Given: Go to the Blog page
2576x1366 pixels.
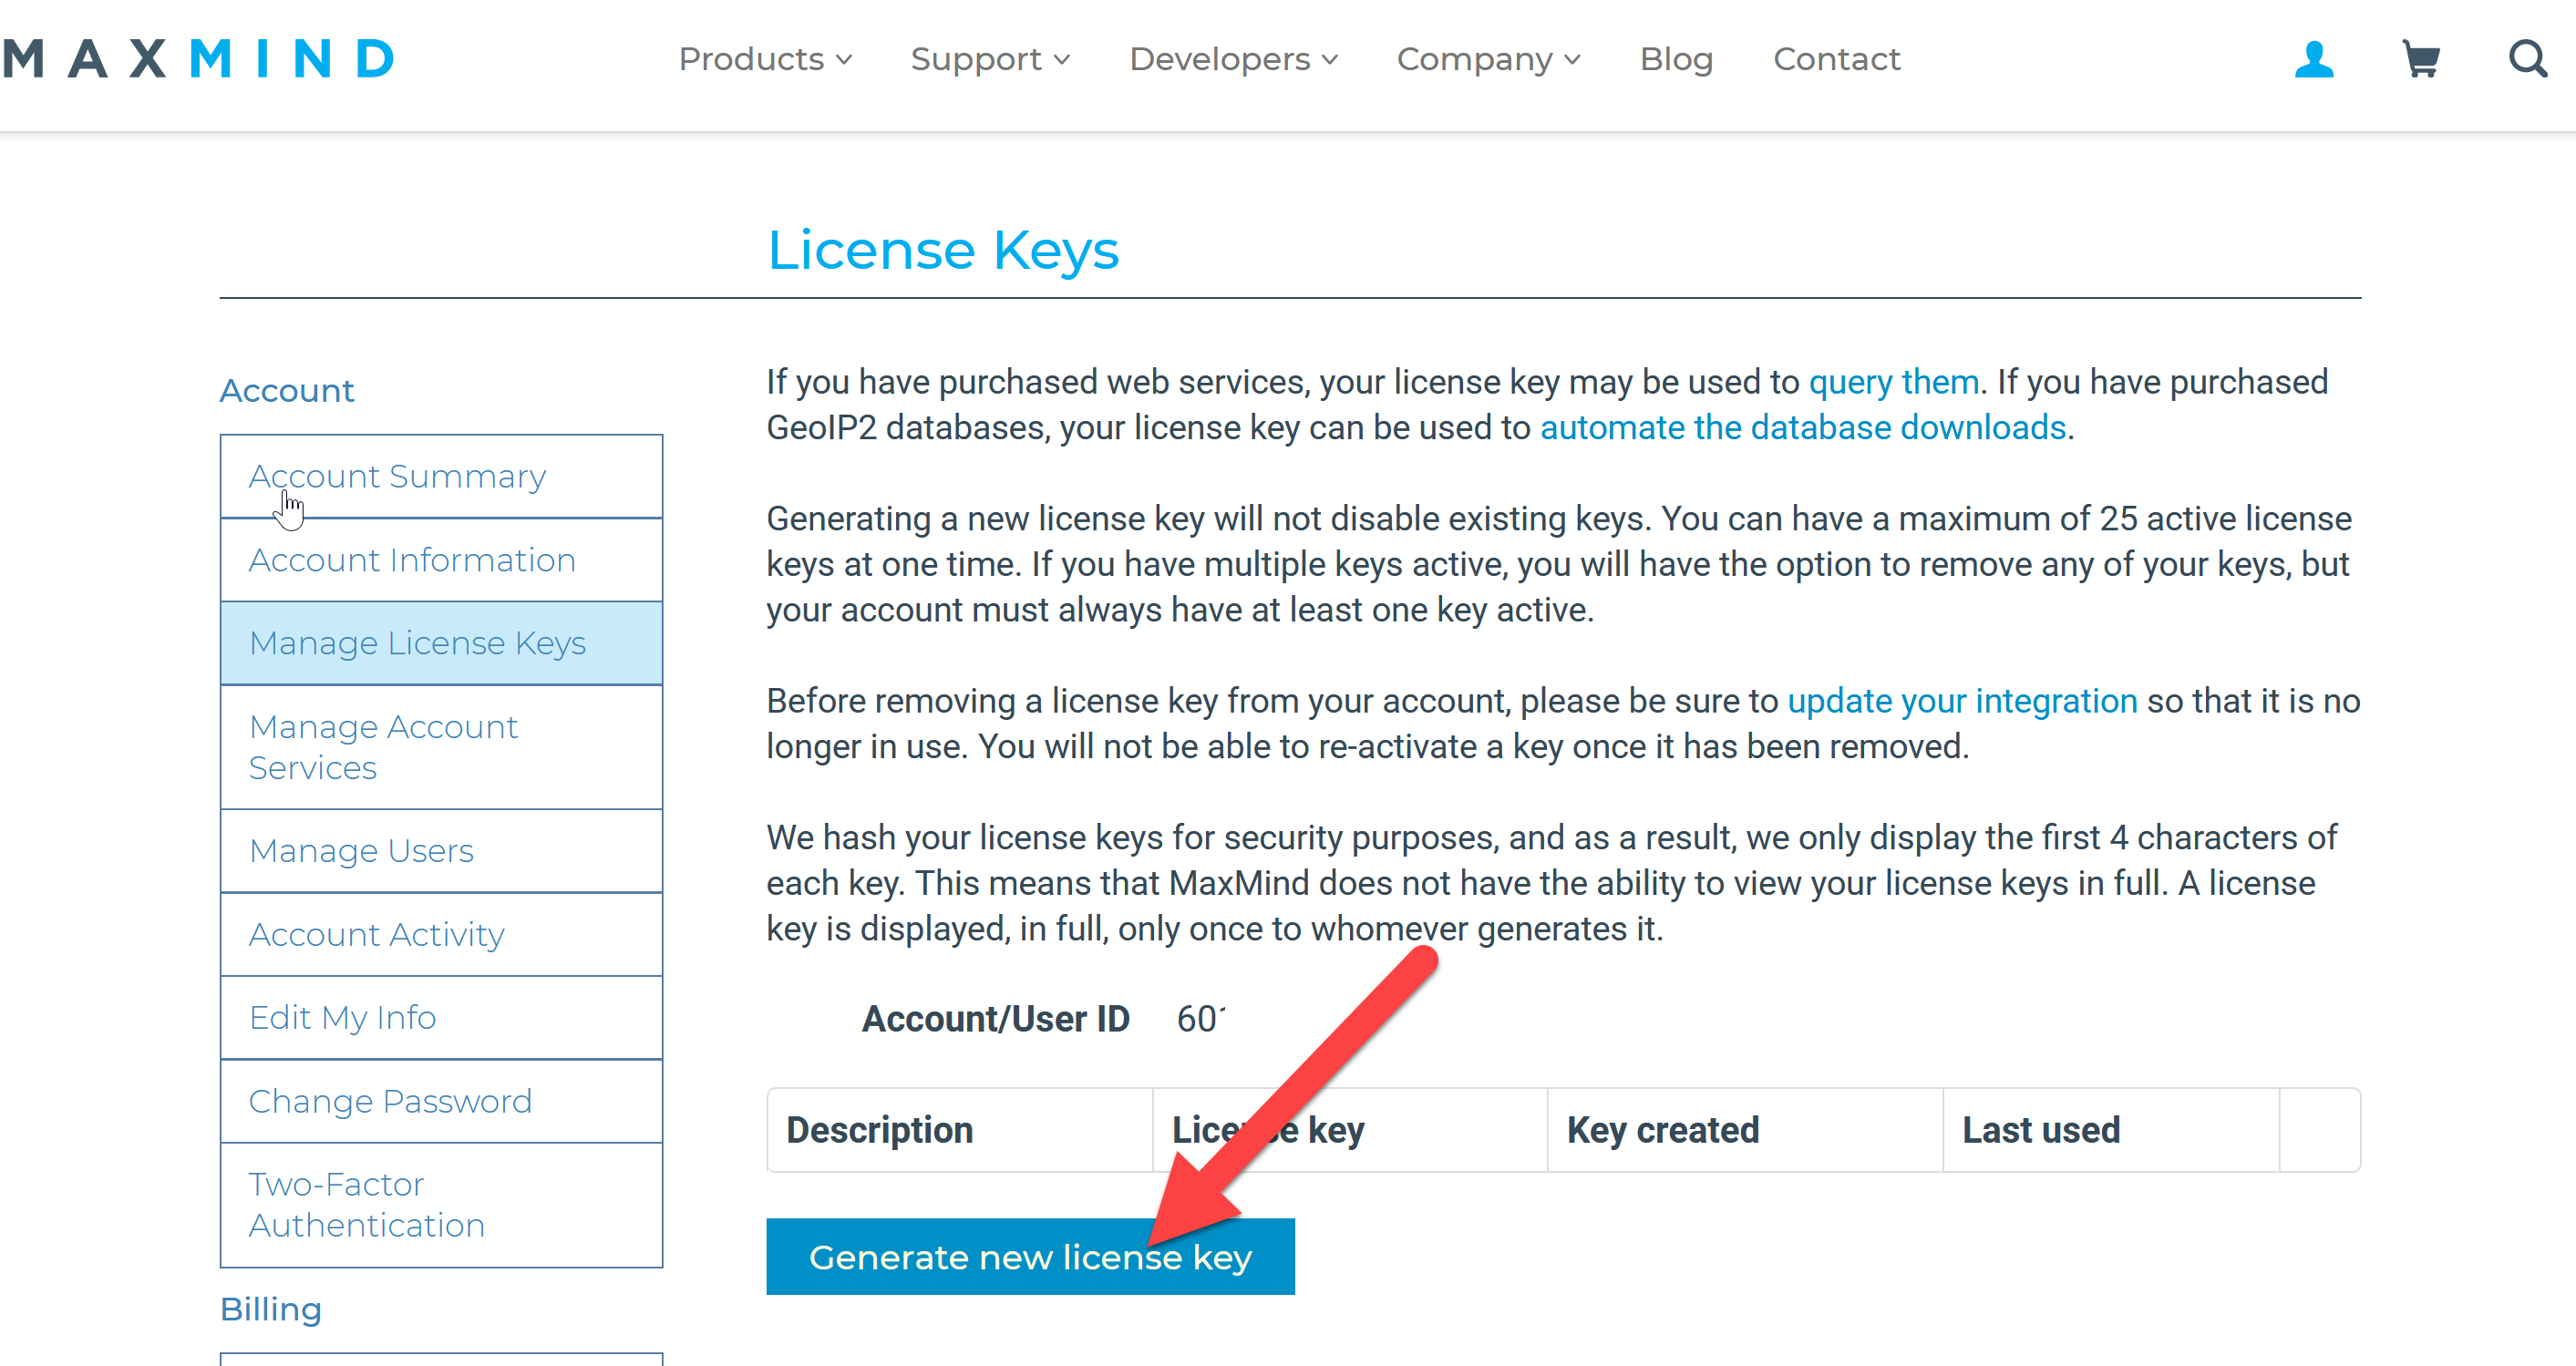Looking at the screenshot, I should click(x=1676, y=59).
